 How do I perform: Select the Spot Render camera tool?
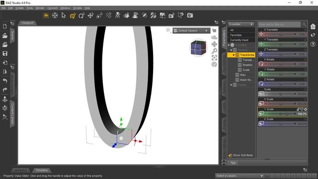pyautogui.click(x=171, y=15)
